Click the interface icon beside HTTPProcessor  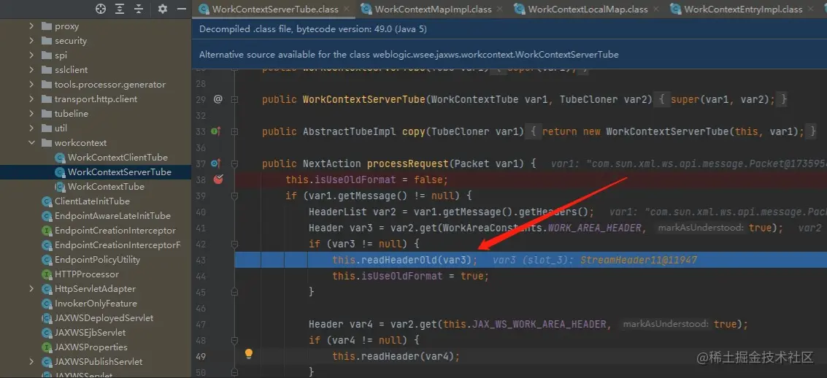pyautogui.click(x=47, y=274)
